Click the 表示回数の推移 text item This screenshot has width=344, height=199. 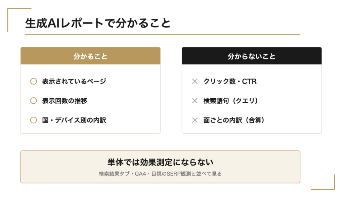(x=65, y=101)
